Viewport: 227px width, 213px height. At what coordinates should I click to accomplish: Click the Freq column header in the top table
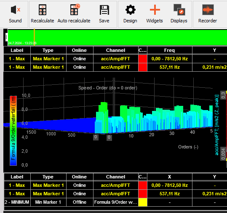[x=170, y=50]
